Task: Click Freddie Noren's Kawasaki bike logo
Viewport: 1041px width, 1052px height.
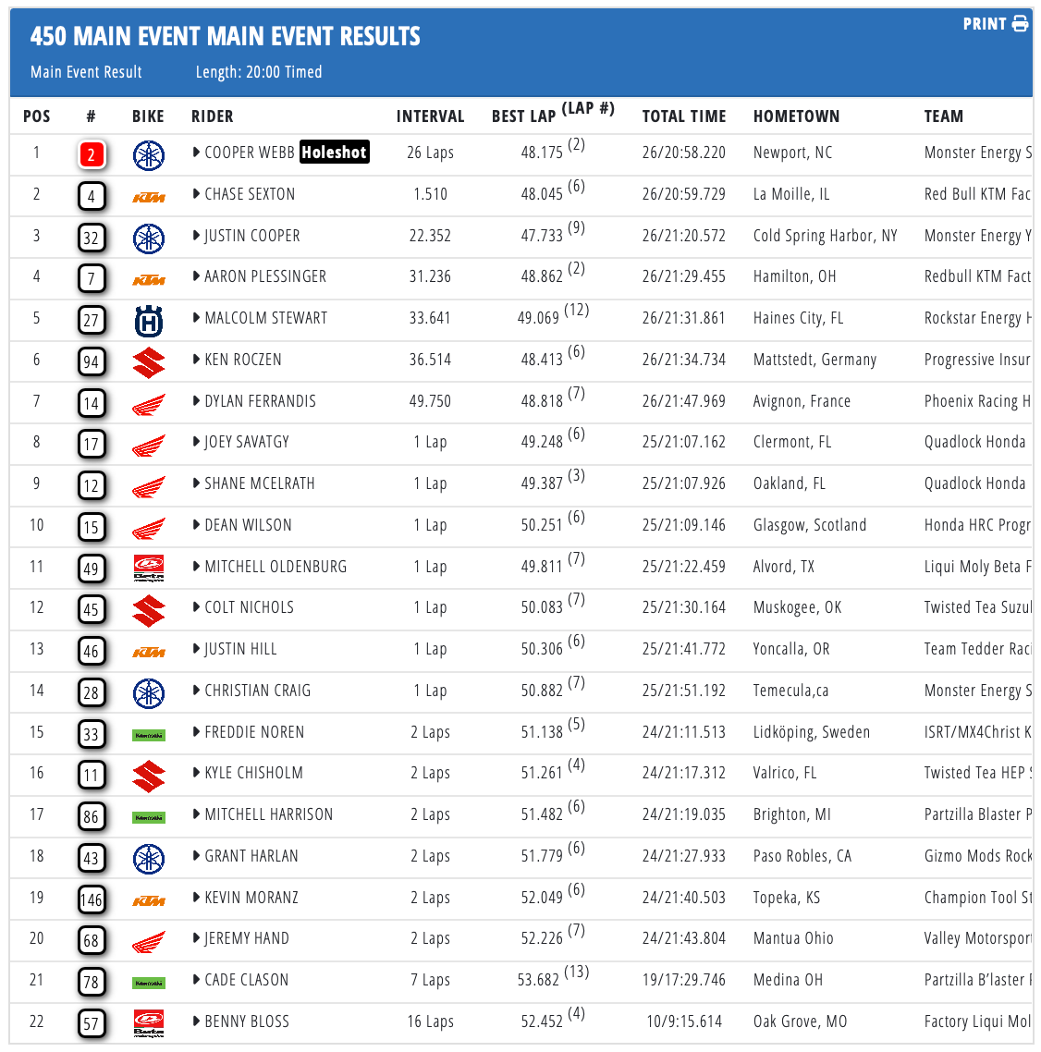Action: pos(148,735)
